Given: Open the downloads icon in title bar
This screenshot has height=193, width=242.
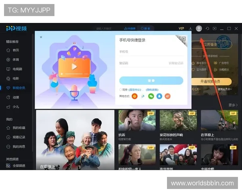Looking at the screenshot, I should click(190, 29).
